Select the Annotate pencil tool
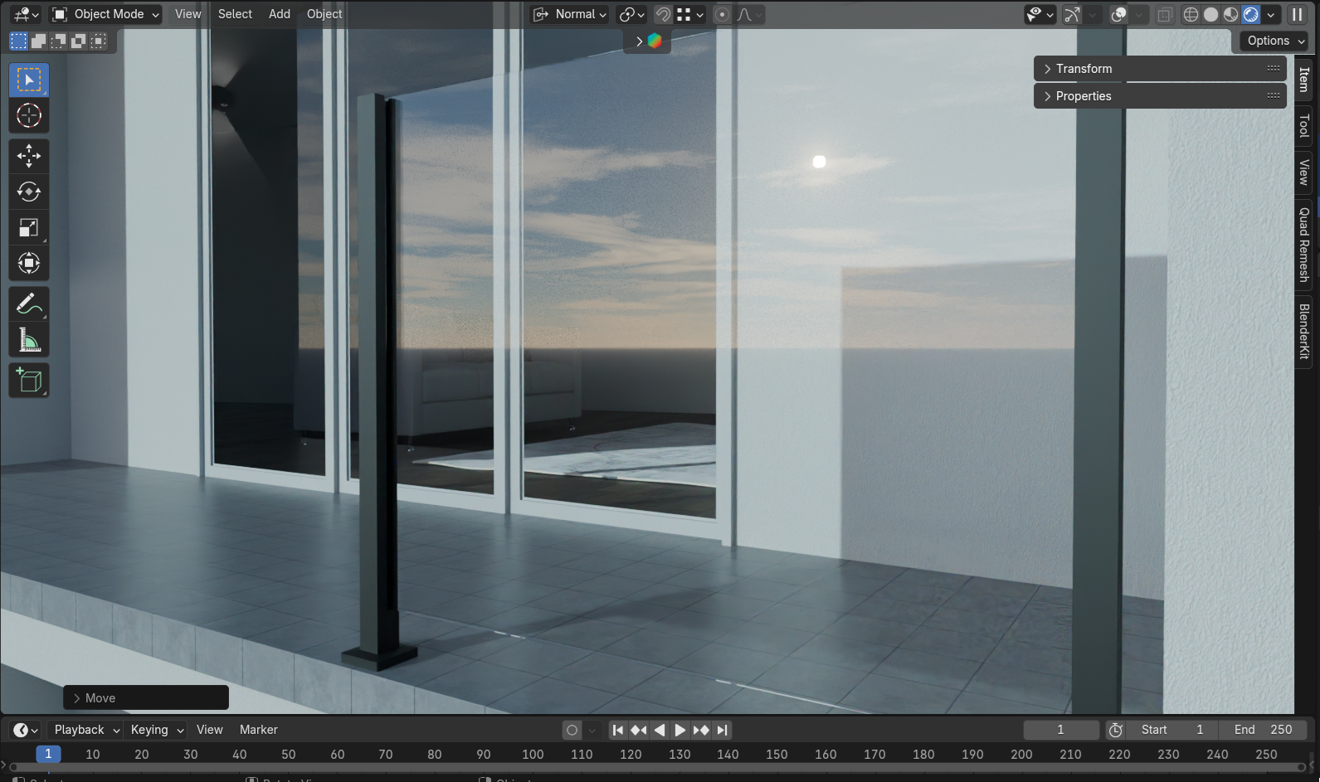This screenshot has width=1320, height=782. point(29,304)
